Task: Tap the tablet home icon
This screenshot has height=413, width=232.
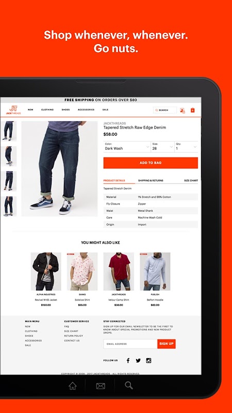Action: (73, 386)
